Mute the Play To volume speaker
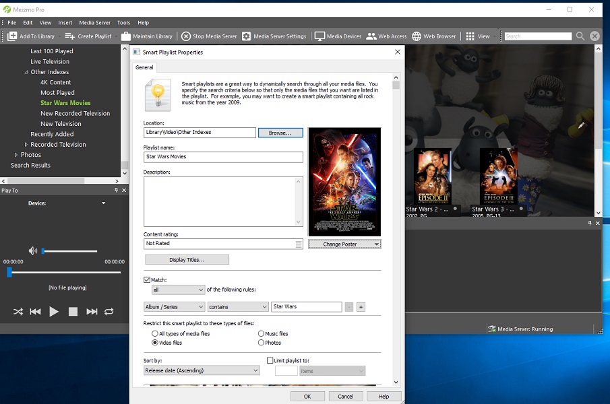Screen dimensions: 610x404 (x=33, y=251)
